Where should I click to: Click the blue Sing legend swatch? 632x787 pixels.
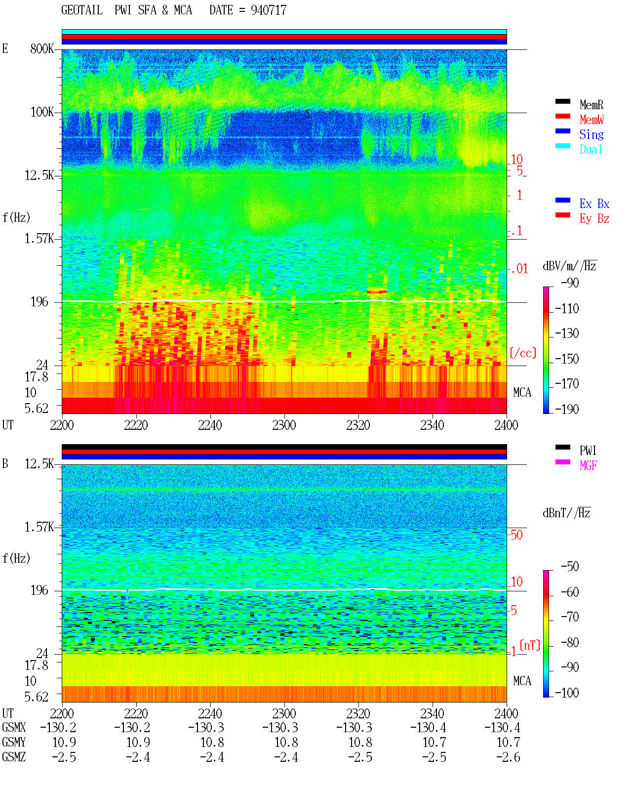click(x=562, y=131)
